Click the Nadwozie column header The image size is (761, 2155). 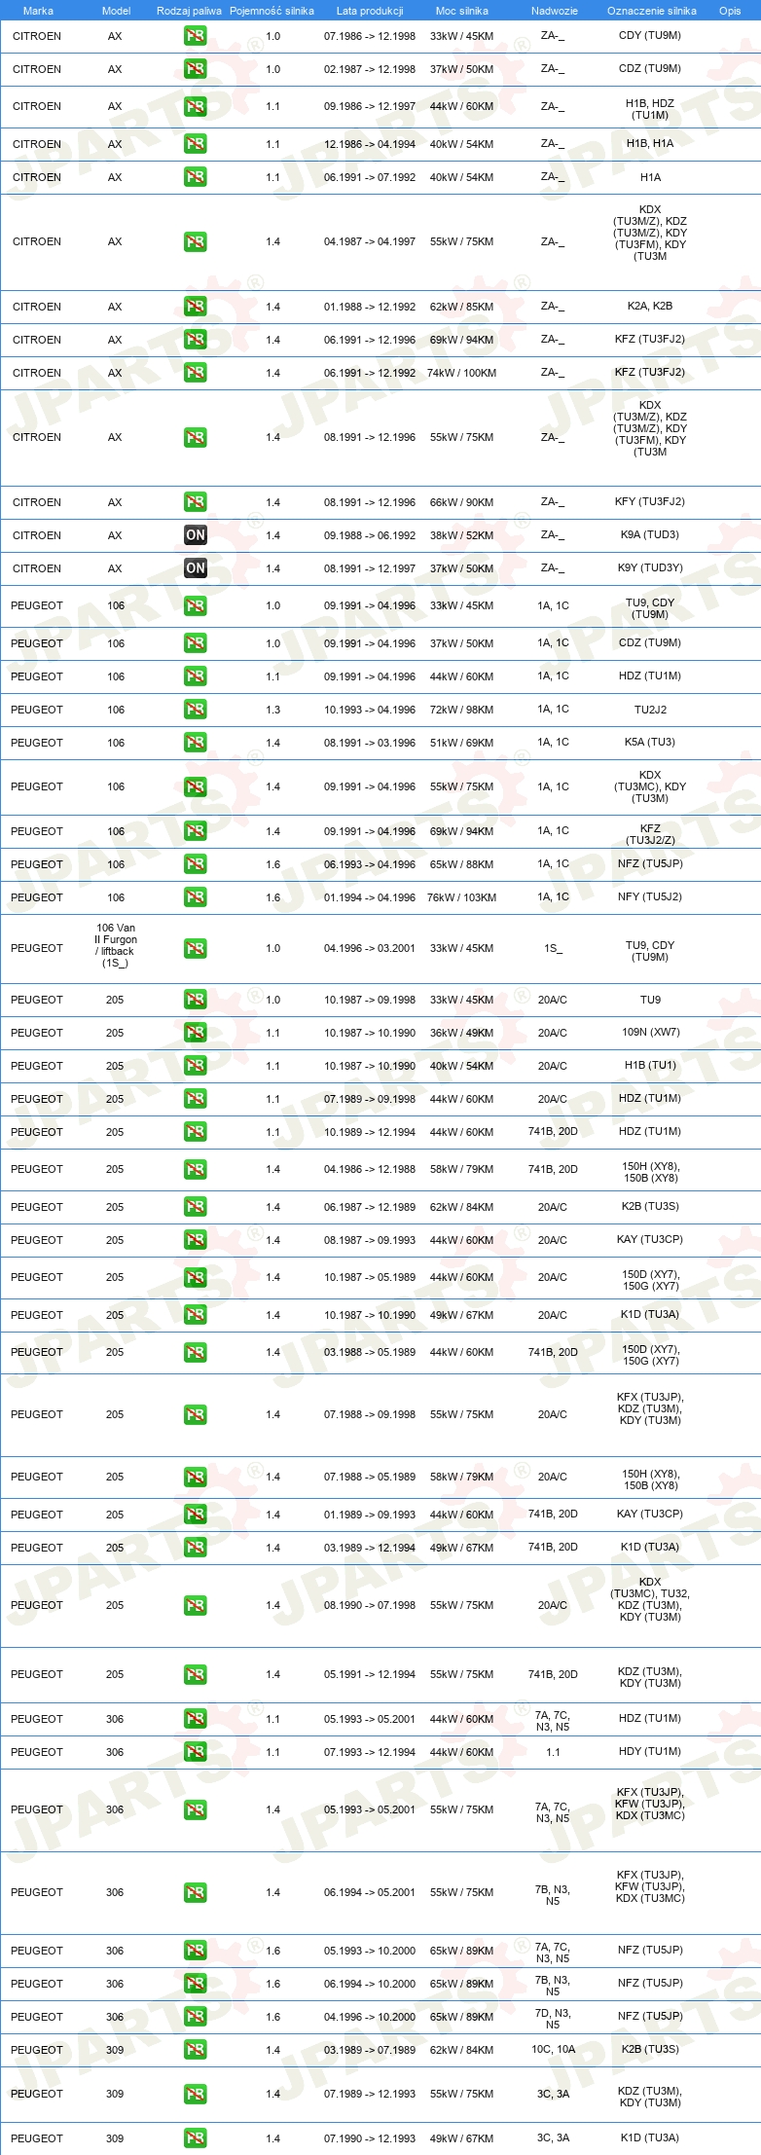(555, 11)
